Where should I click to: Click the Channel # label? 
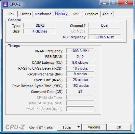[x=78, y=26]
